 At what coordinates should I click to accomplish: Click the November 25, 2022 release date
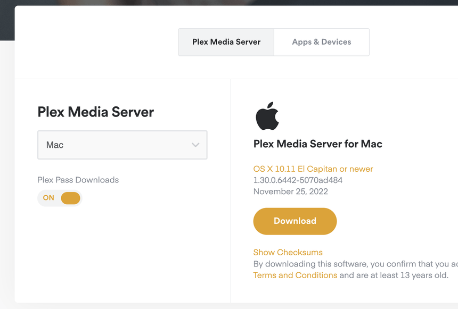point(290,191)
